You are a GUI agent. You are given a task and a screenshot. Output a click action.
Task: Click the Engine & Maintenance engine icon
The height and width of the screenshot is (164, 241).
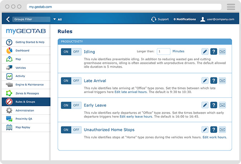point(9,84)
